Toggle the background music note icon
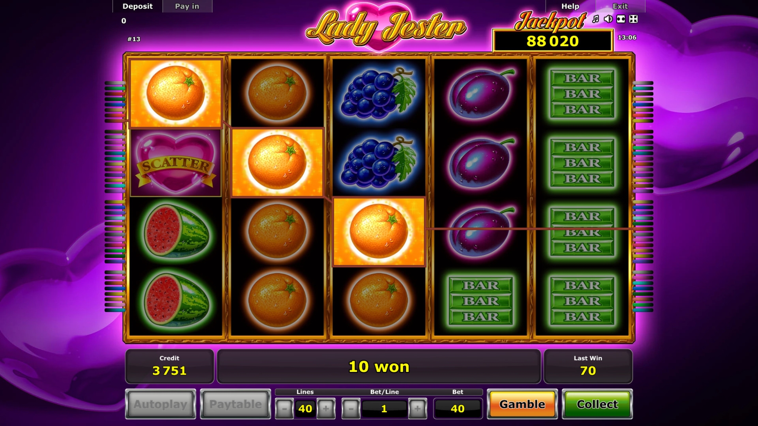The height and width of the screenshot is (426, 758). tap(595, 19)
